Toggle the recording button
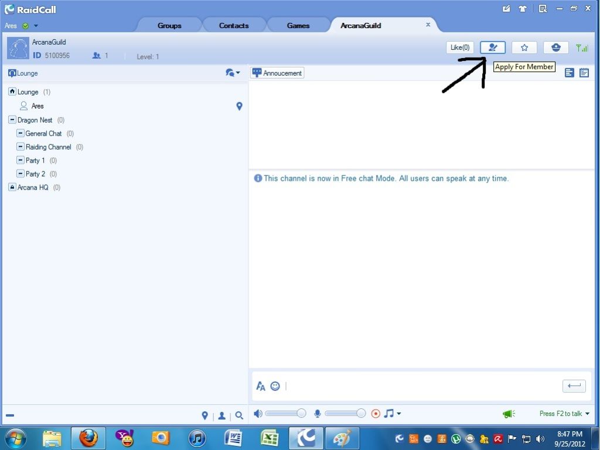 [376, 414]
